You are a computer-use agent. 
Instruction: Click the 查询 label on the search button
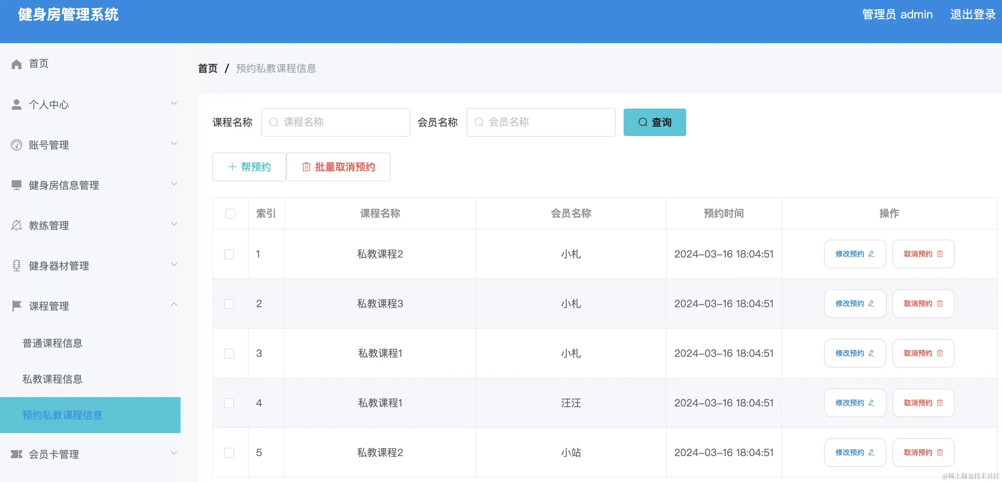(662, 122)
